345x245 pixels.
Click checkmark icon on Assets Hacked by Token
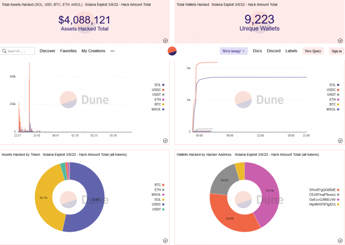click(x=165, y=241)
